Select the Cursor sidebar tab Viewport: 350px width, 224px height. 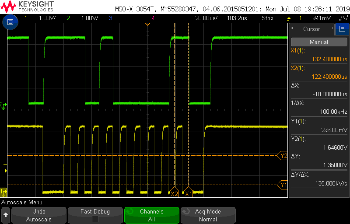click(x=311, y=29)
